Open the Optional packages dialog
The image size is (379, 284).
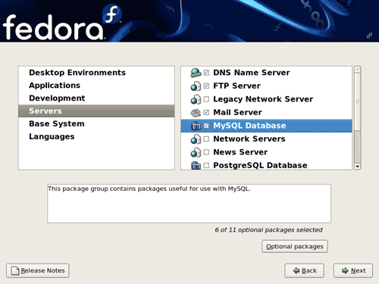point(295,246)
